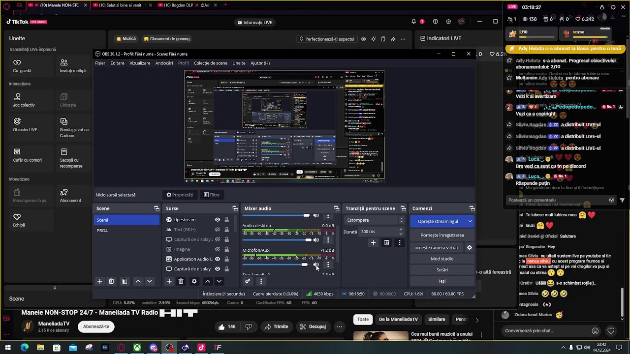Image resolution: width=630 pixels, height=354 pixels.
Task: Add a new scene transition
Action: [373, 242]
